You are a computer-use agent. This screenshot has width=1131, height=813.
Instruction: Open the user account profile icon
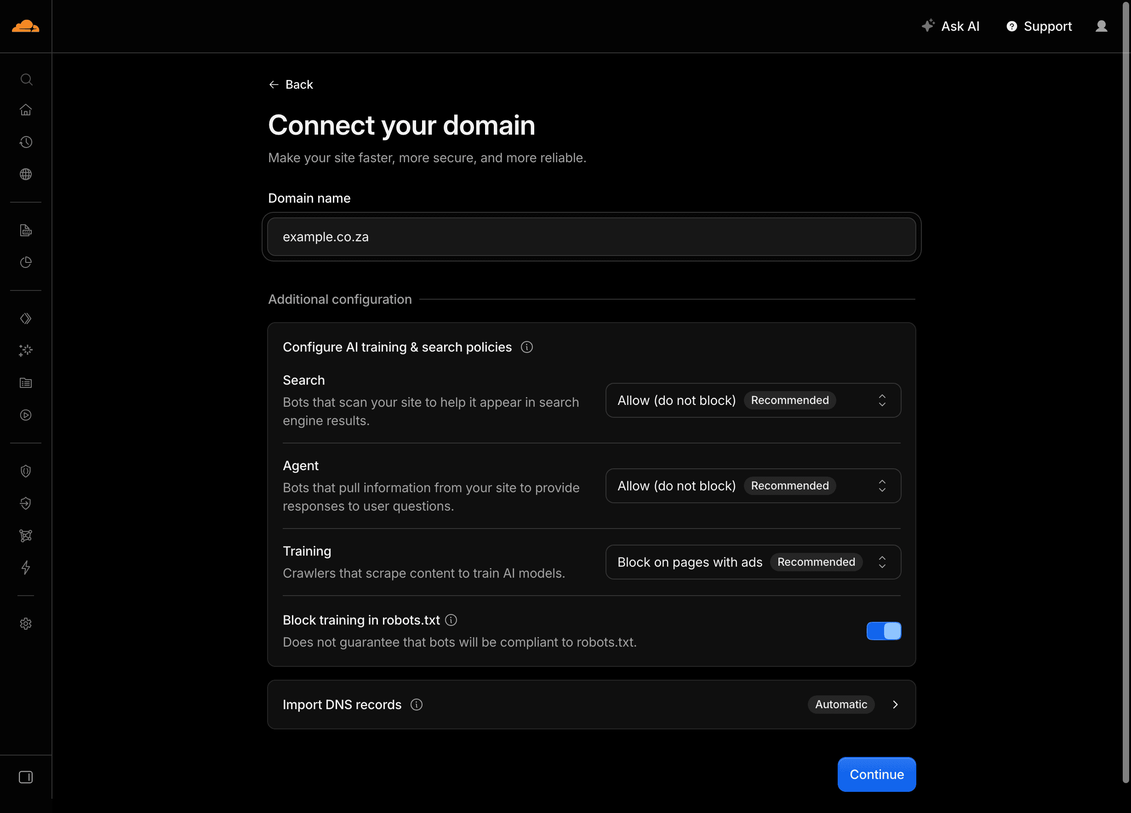click(1101, 26)
